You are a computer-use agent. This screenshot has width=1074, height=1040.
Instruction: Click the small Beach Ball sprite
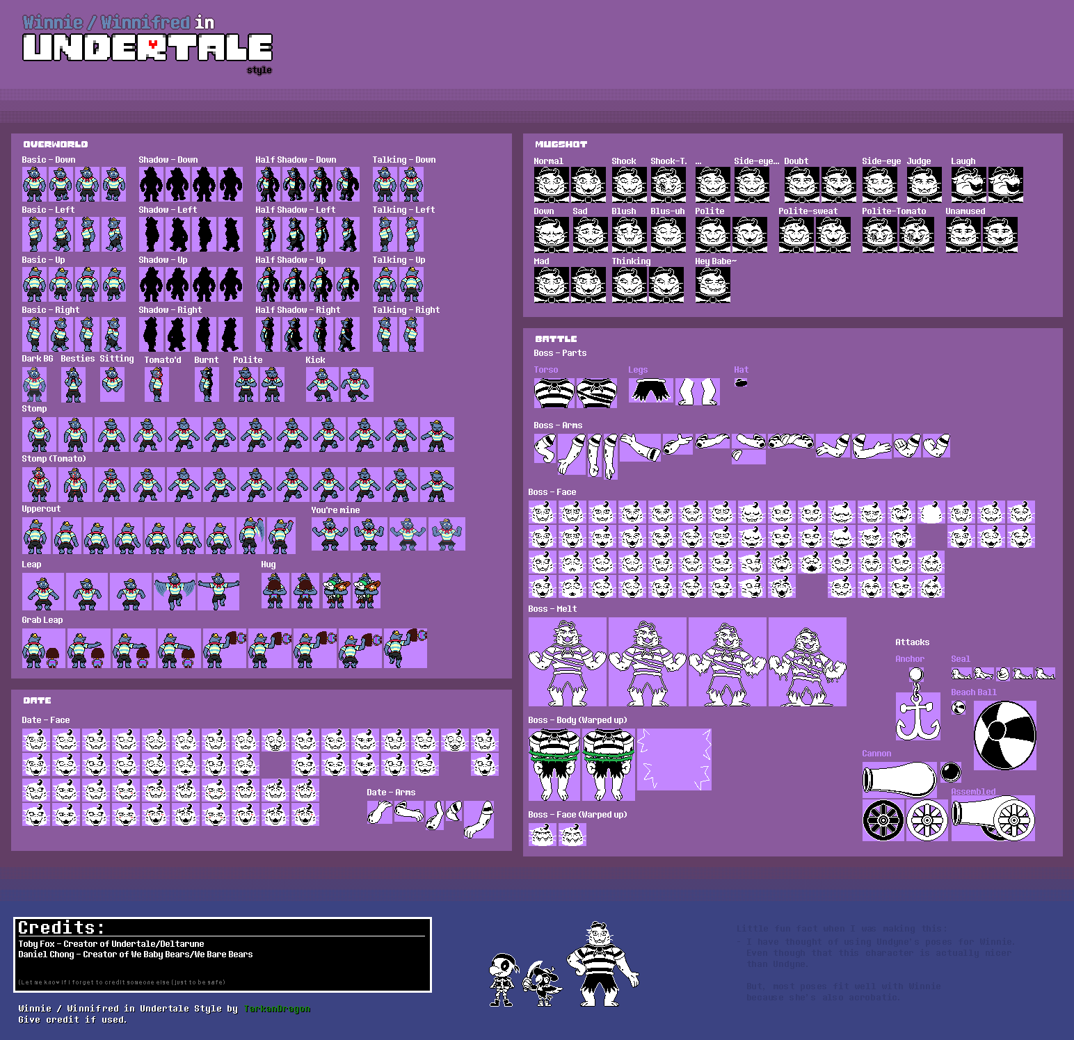pyautogui.click(x=959, y=708)
